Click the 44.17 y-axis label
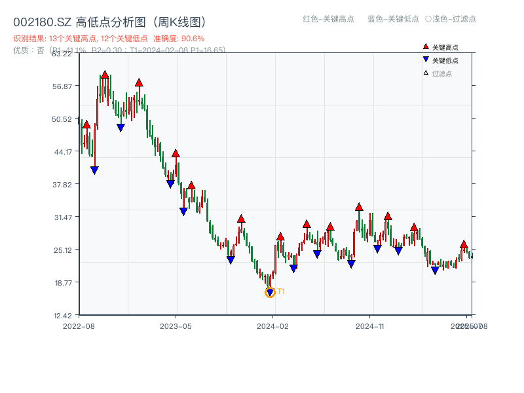Viewport: 524px width, 393px height. (63, 152)
